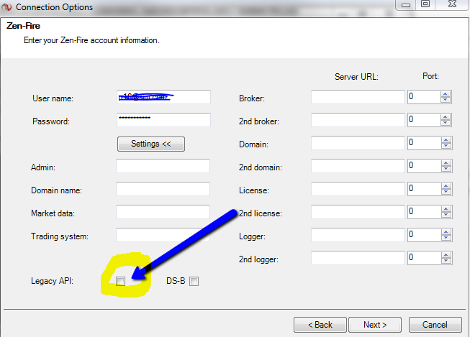
Task: Minimize the Connection Options window
Action: 406,4
